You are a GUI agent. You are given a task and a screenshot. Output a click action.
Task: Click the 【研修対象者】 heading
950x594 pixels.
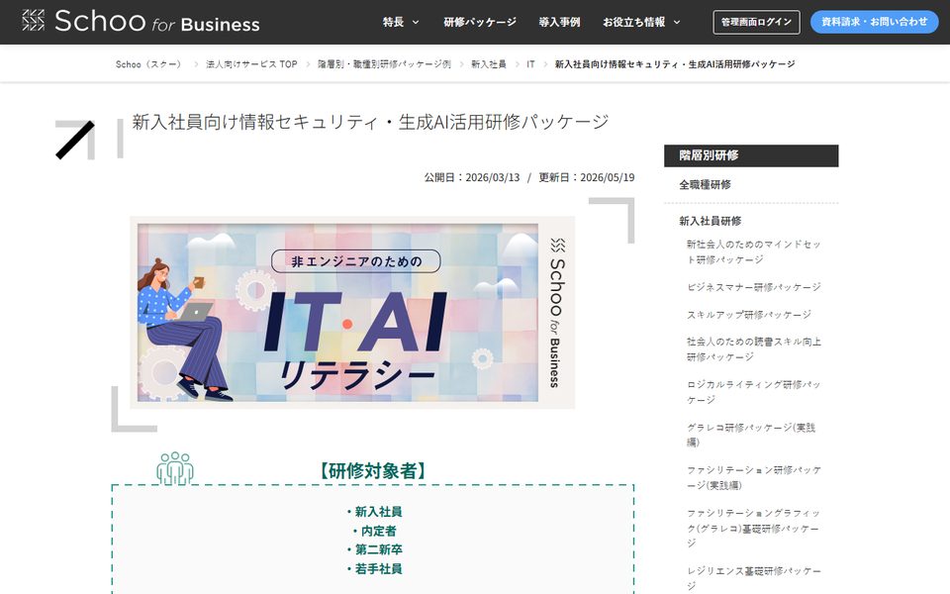(373, 471)
